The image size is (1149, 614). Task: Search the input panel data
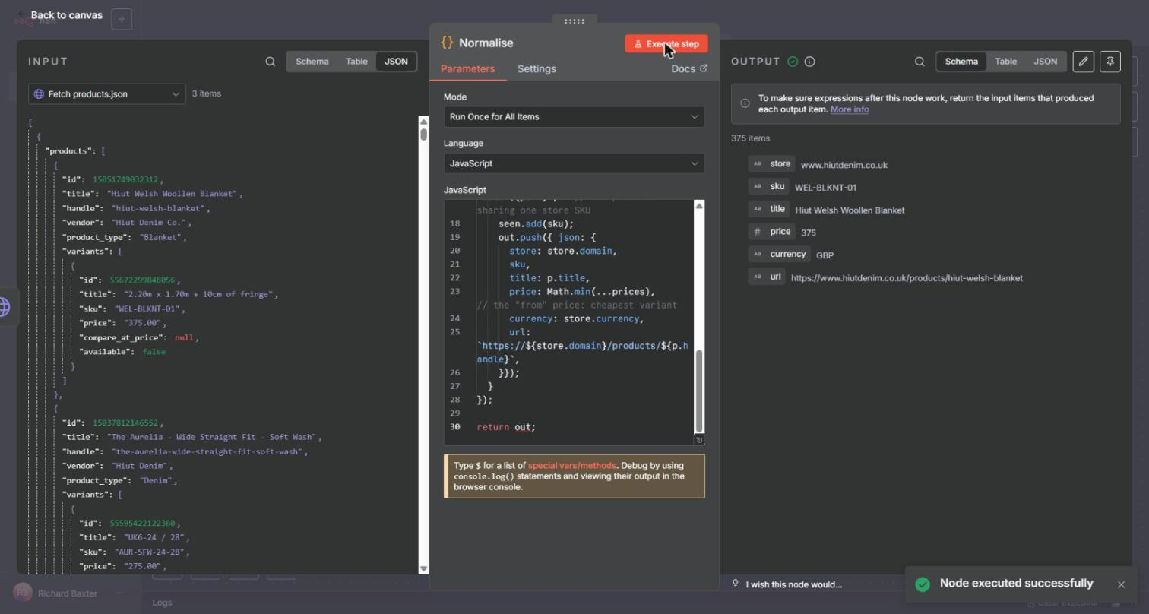(x=271, y=62)
